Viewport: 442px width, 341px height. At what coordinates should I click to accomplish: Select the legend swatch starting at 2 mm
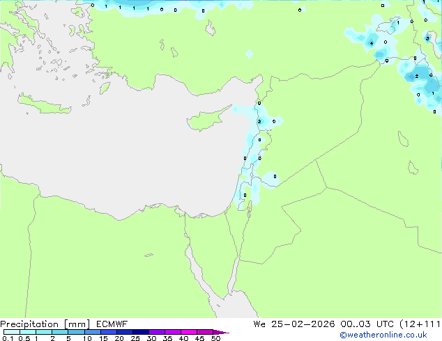60,332
